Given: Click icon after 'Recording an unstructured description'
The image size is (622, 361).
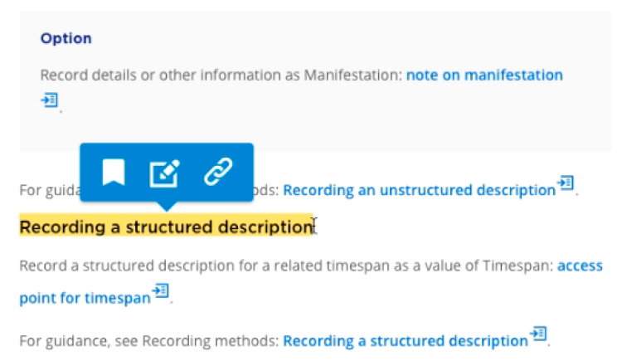Looking at the screenshot, I should click(566, 183).
